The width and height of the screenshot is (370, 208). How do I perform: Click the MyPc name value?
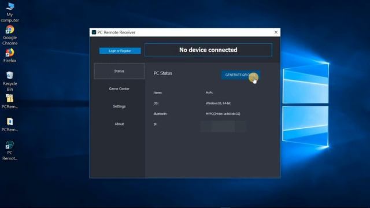209,92
